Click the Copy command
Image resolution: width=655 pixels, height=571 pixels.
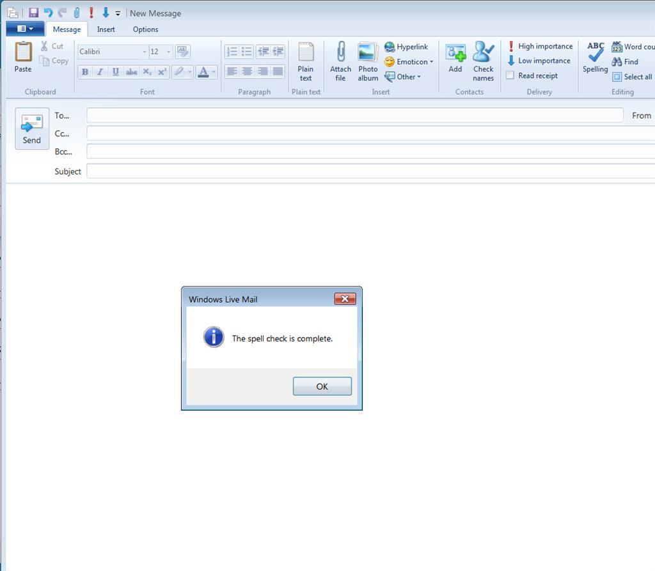54,61
